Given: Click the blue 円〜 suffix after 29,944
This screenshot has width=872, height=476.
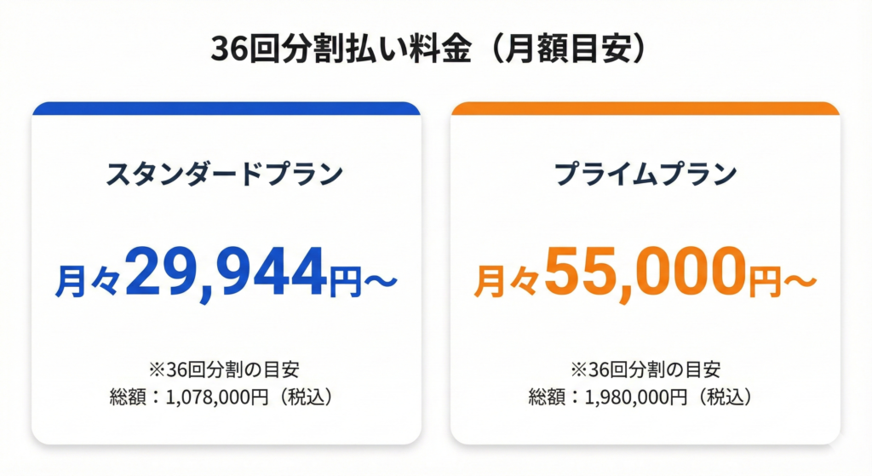Looking at the screenshot, I should tap(361, 281).
